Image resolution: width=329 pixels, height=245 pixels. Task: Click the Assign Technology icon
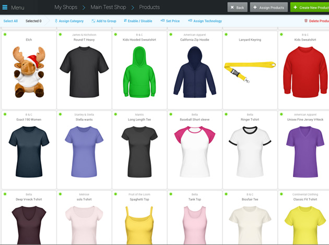pos(190,20)
